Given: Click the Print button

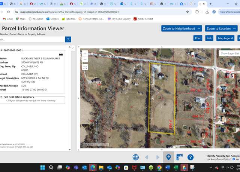Looking at the screenshot, I should pyautogui.click(x=198, y=38).
